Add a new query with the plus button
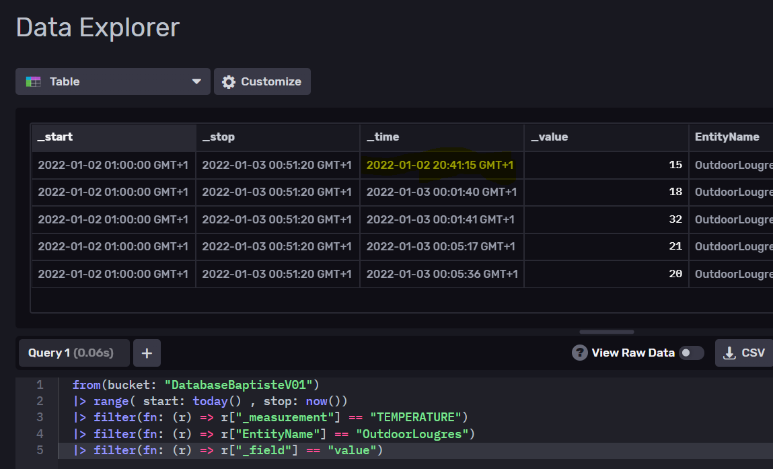Screen dimensions: 773x469 click(147, 353)
